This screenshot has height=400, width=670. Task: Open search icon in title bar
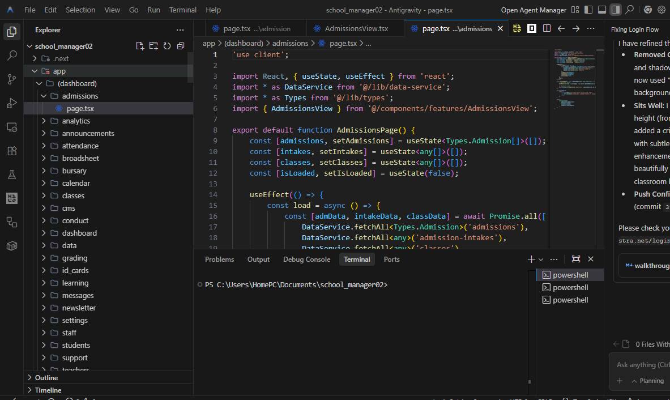point(629,10)
